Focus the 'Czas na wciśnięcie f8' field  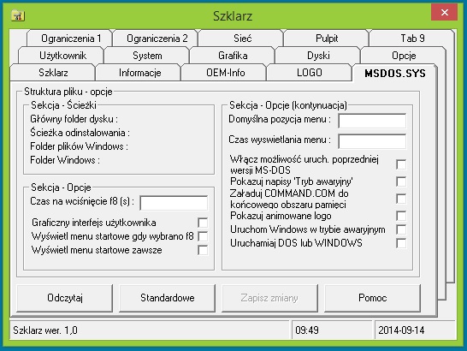pyautogui.click(x=174, y=203)
